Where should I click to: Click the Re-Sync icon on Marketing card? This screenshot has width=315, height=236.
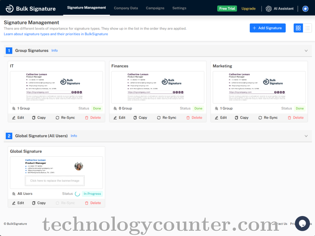point(260,118)
